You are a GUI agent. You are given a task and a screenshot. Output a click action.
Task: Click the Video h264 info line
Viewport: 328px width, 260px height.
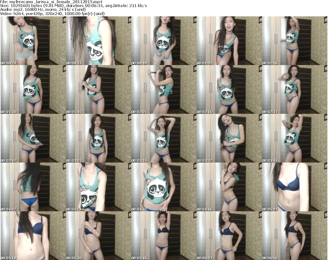[x=52, y=13]
